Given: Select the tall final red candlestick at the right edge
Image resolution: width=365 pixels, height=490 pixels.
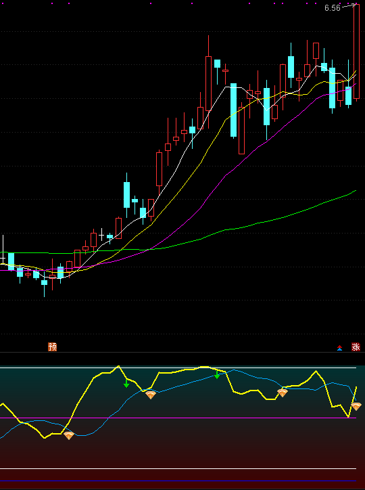Looking at the screenshot, I should (x=357, y=53).
